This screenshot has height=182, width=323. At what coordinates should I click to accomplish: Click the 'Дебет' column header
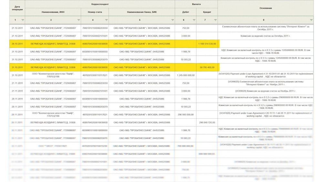pos(185,12)
